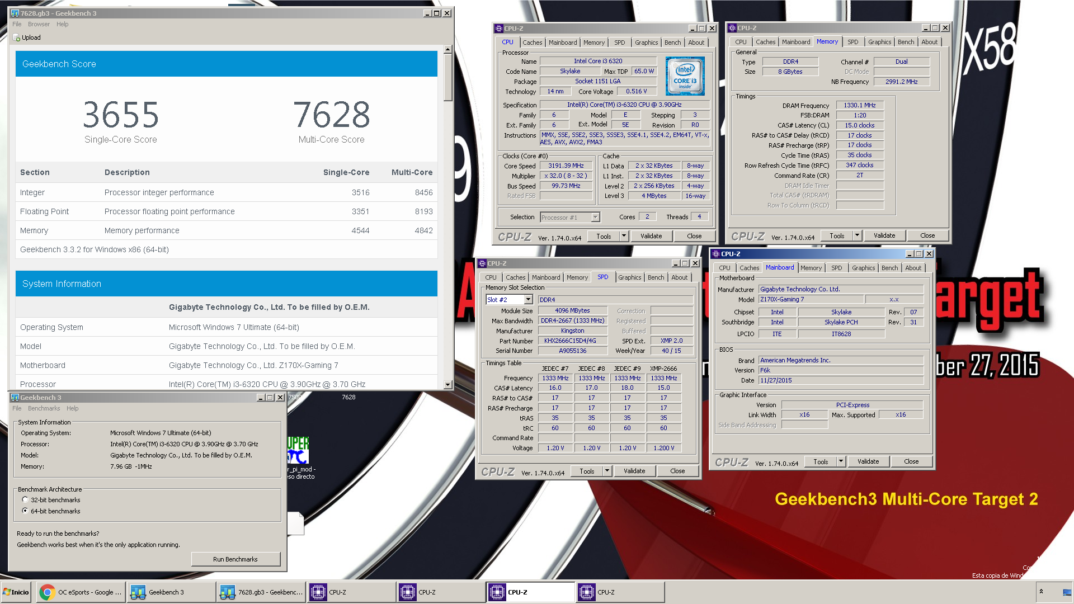Click Run Benchmarks button
This screenshot has height=604, width=1074.
pos(235,560)
